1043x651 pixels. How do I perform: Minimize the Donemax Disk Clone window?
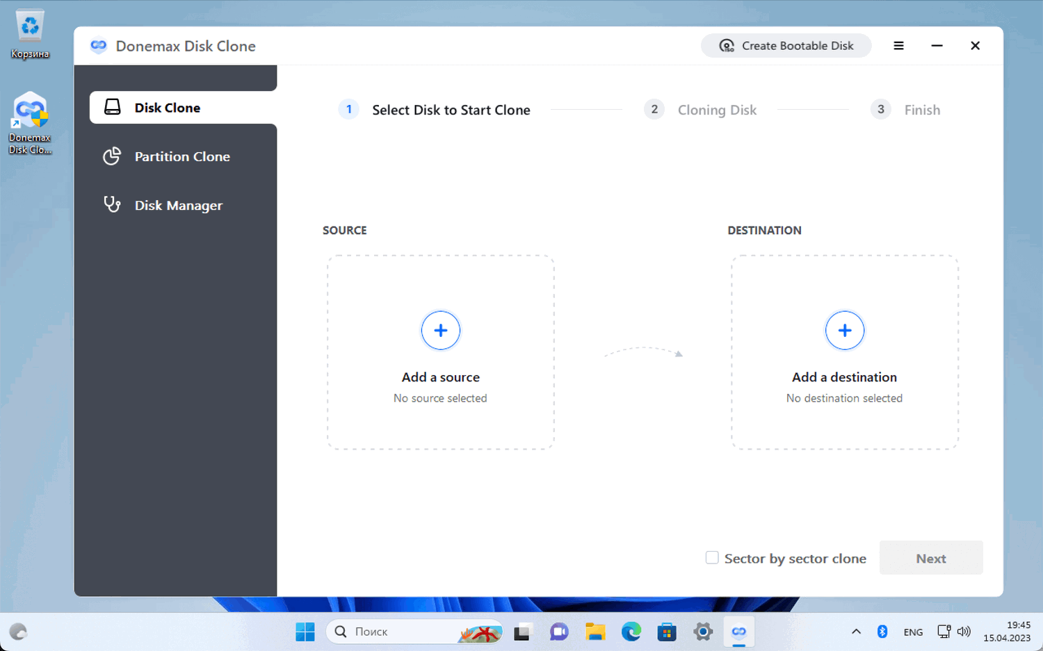coord(937,46)
